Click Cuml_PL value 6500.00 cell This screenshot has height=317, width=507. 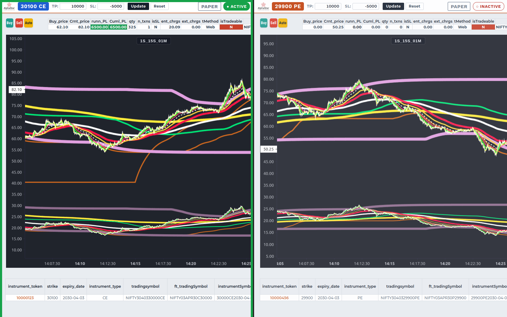(x=118, y=27)
